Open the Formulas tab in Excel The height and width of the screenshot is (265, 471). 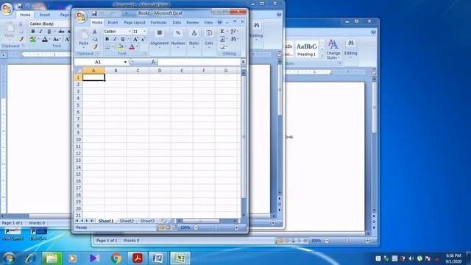click(x=159, y=23)
